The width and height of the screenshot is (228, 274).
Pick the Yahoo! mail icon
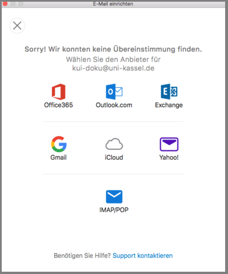pos(169,144)
